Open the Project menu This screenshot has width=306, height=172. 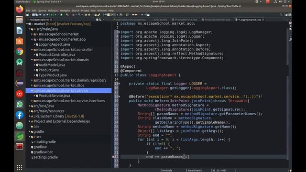85,11
